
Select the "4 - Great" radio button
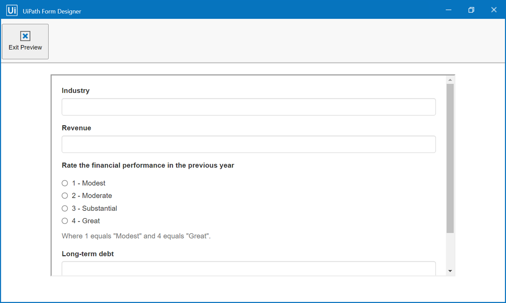click(x=65, y=221)
